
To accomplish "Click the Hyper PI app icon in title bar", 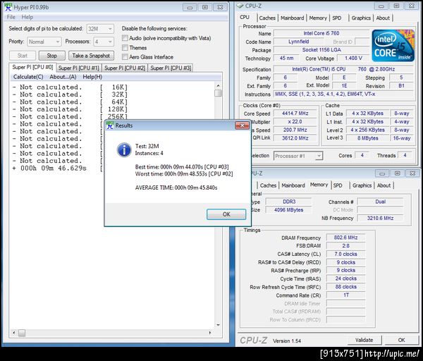I will 8,7.
